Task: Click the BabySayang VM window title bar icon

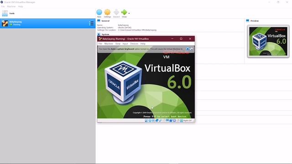Action: pyautogui.click(x=100, y=39)
